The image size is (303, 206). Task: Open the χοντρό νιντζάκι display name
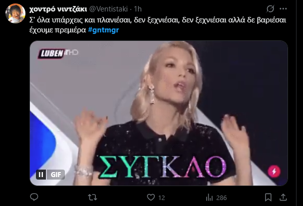coord(58,9)
